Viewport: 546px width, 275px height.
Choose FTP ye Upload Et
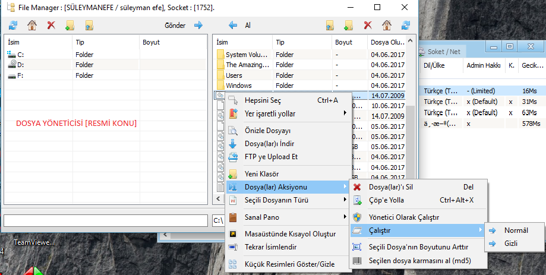pos(288,157)
